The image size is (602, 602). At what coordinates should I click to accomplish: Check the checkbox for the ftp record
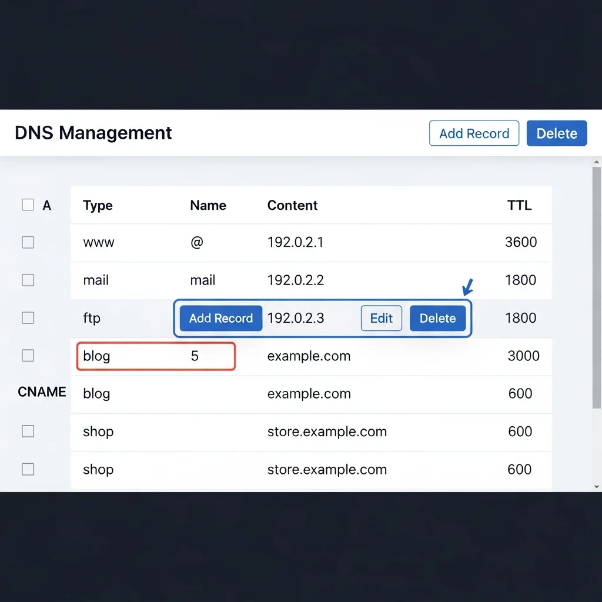pyautogui.click(x=28, y=317)
